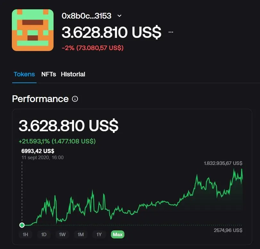Click the green chart start point marker
260x249 pixels.
click(x=22, y=225)
